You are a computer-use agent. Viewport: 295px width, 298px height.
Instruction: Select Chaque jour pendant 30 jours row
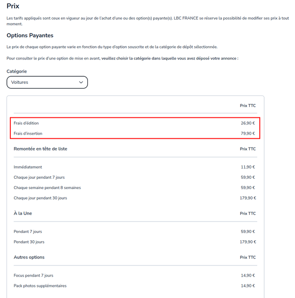(135, 198)
